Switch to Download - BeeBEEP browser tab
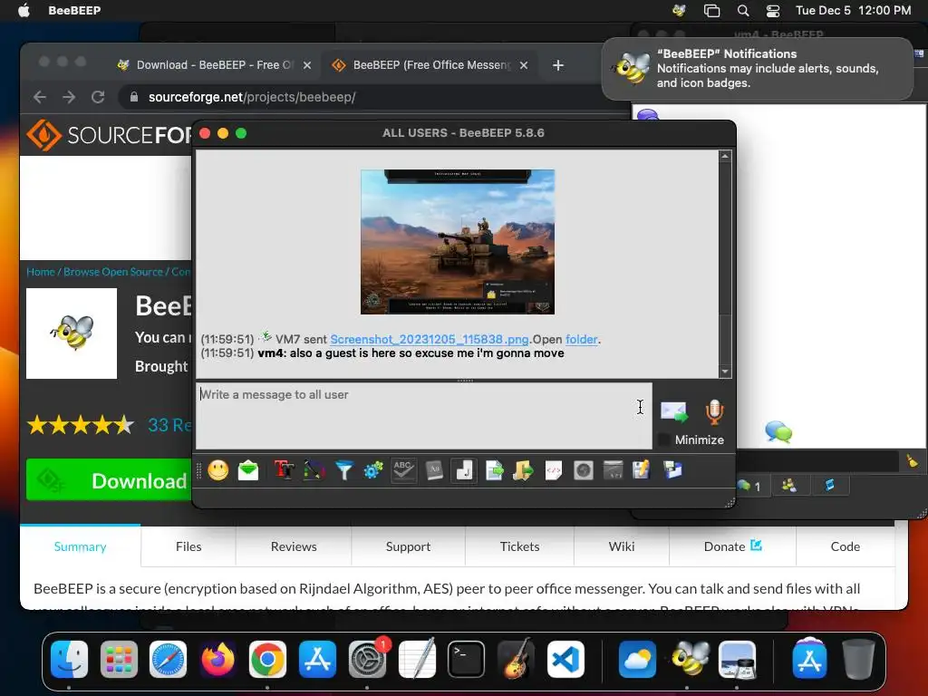928x696 pixels. tap(214, 65)
